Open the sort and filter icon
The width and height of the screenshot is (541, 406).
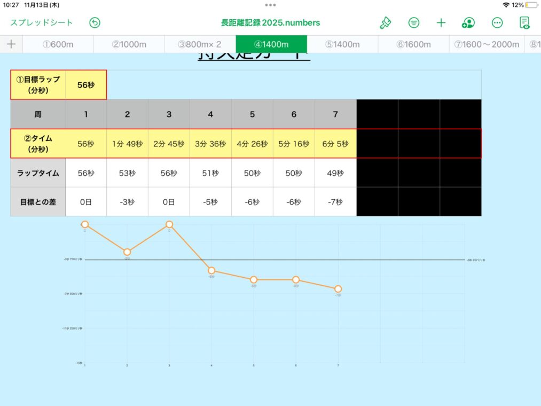[413, 23]
